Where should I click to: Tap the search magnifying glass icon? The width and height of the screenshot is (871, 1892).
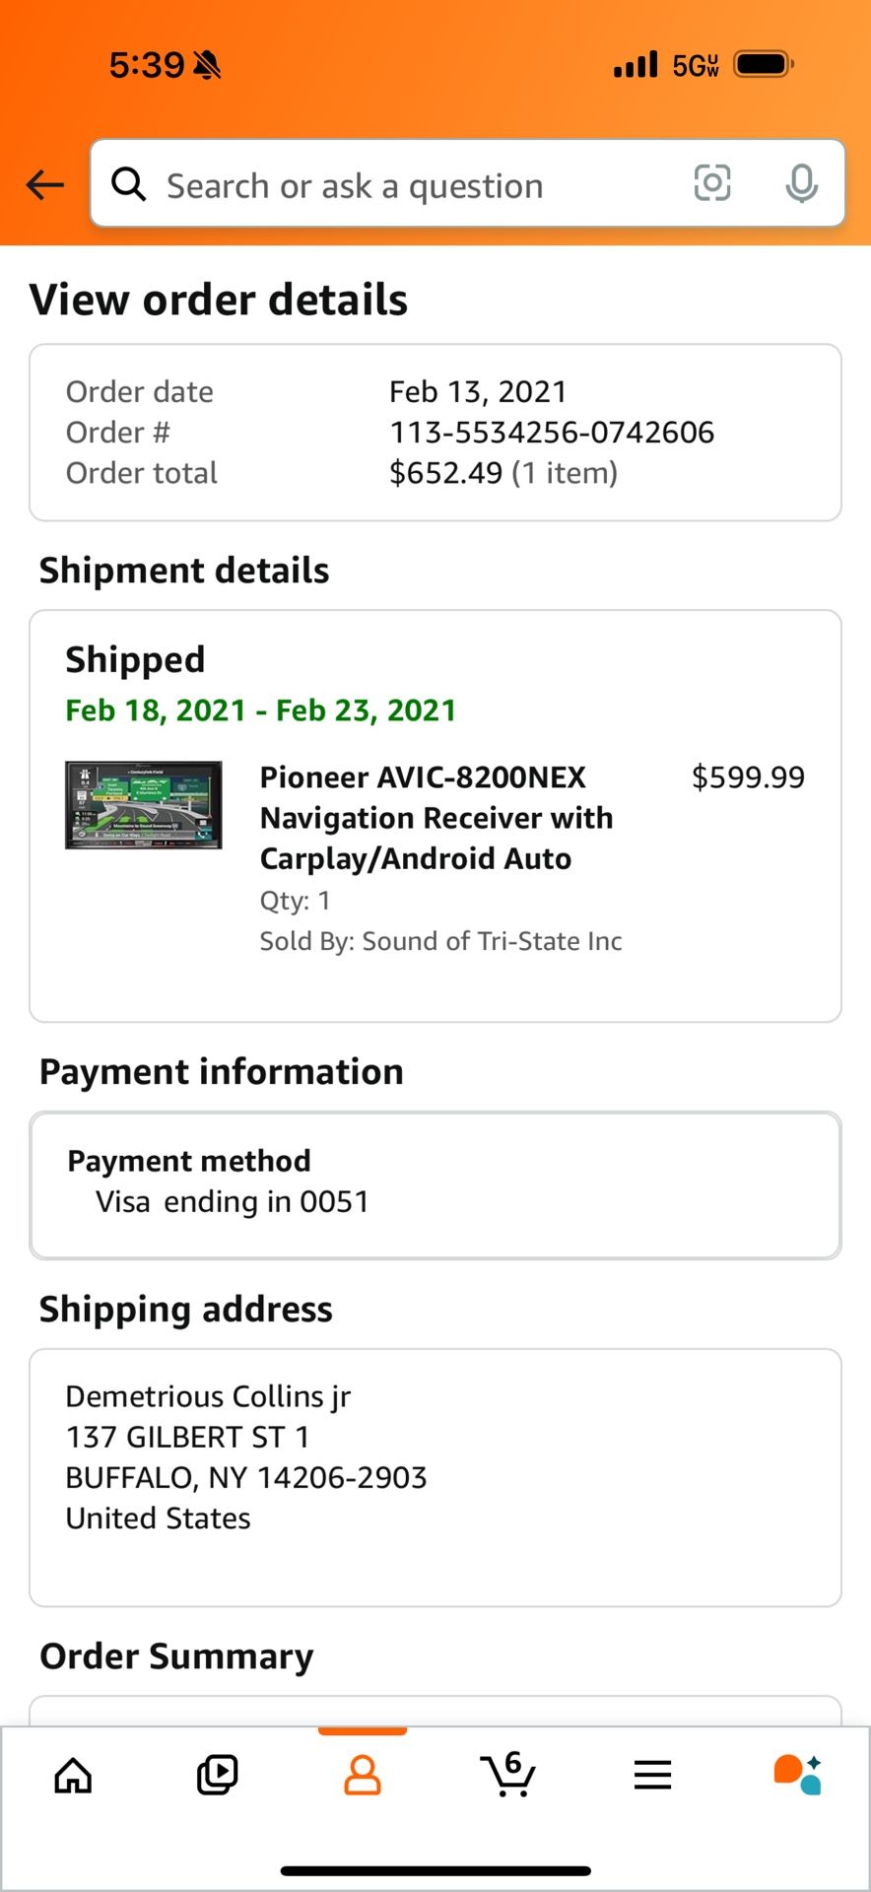click(x=129, y=184)
